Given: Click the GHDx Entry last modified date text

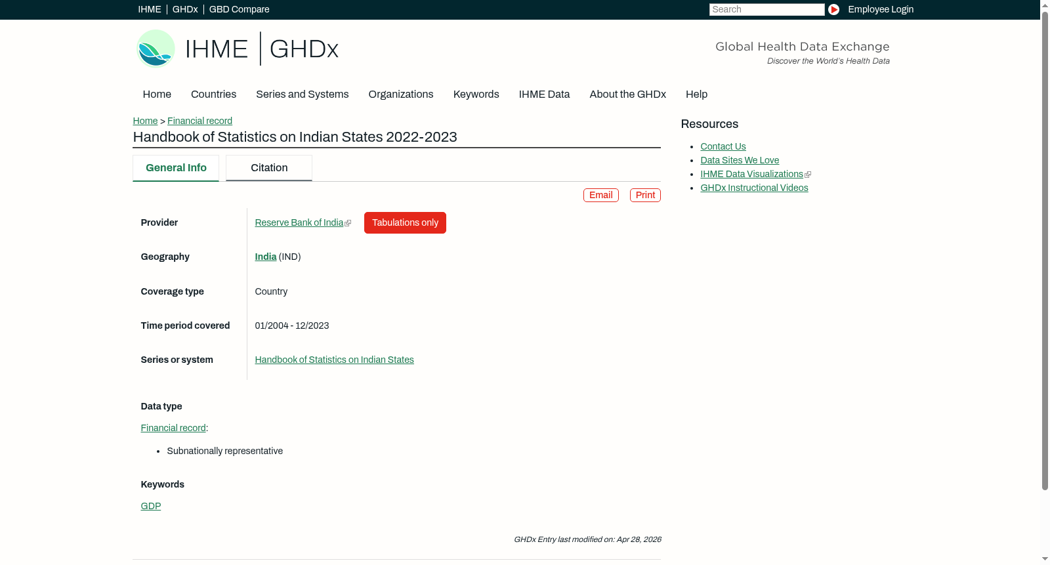Looking at the screenshot, I should click(587, 539).
